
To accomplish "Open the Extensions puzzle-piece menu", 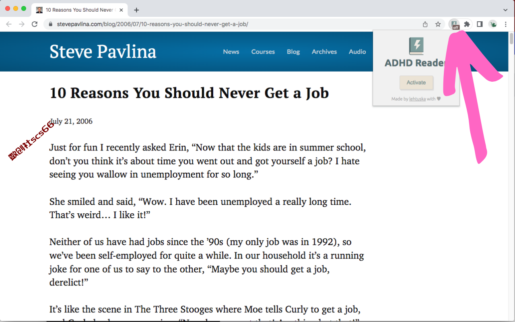I will (x=467, y=24).
